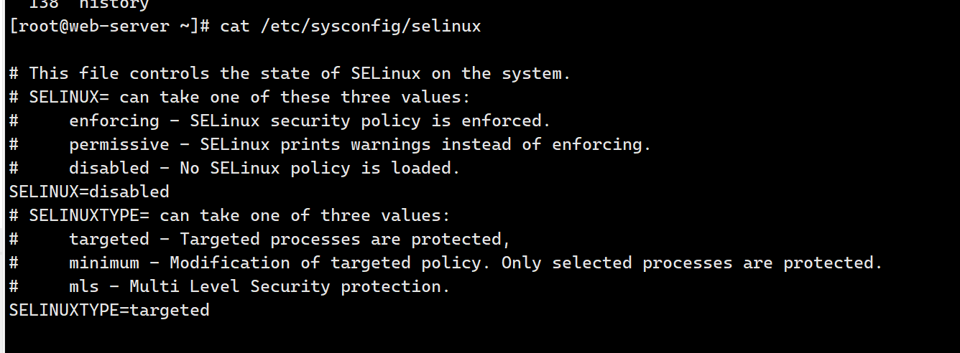Click the SELINUXTYPE=targeted line
Image resolution: width=960 pixels, height=353 pixels.
click(109, 311)
